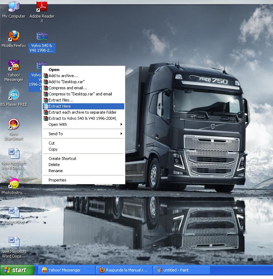Choose Open in the context menu

tap(83, 70)
